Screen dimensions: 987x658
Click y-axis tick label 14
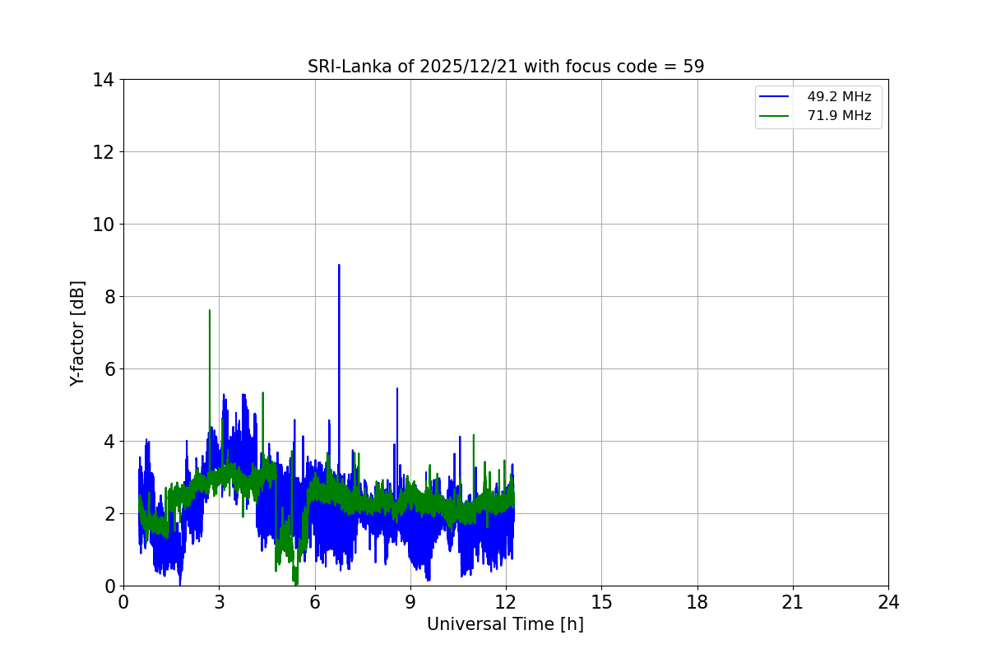point(103,80)
